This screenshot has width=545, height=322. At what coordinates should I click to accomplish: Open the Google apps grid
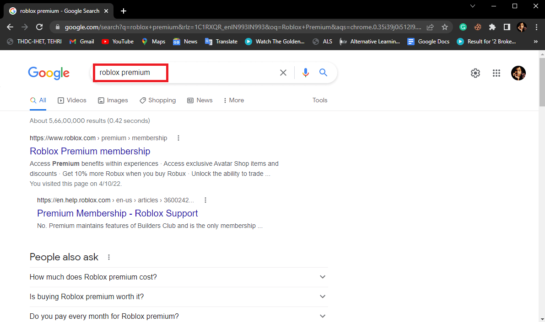(496, 73)
